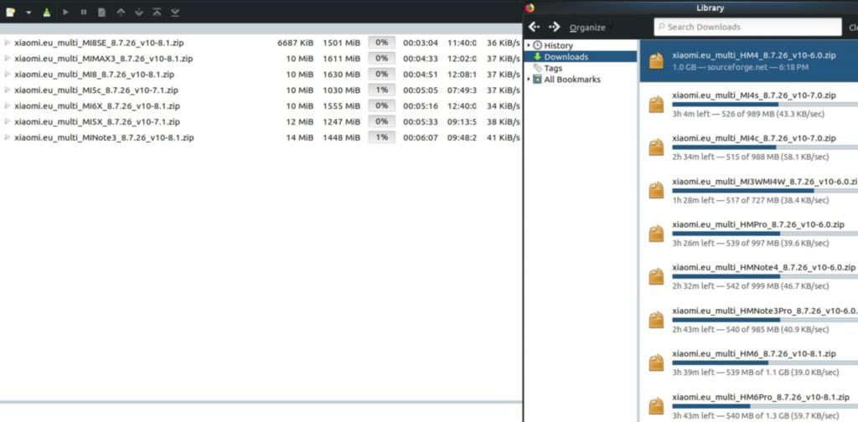The image size is (858, 422).
Task: Click the status arrow icon beside MINote3
Action: (x=7, y=137)
